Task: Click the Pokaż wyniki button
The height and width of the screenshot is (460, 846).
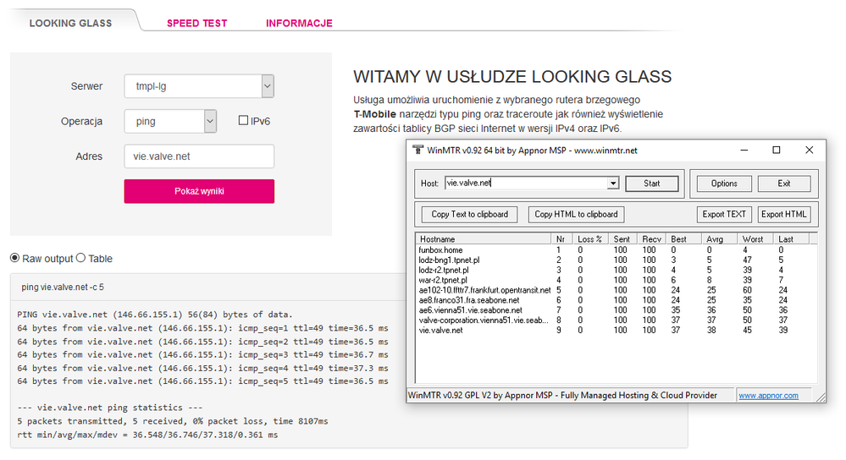Action: tap(199, 191)
